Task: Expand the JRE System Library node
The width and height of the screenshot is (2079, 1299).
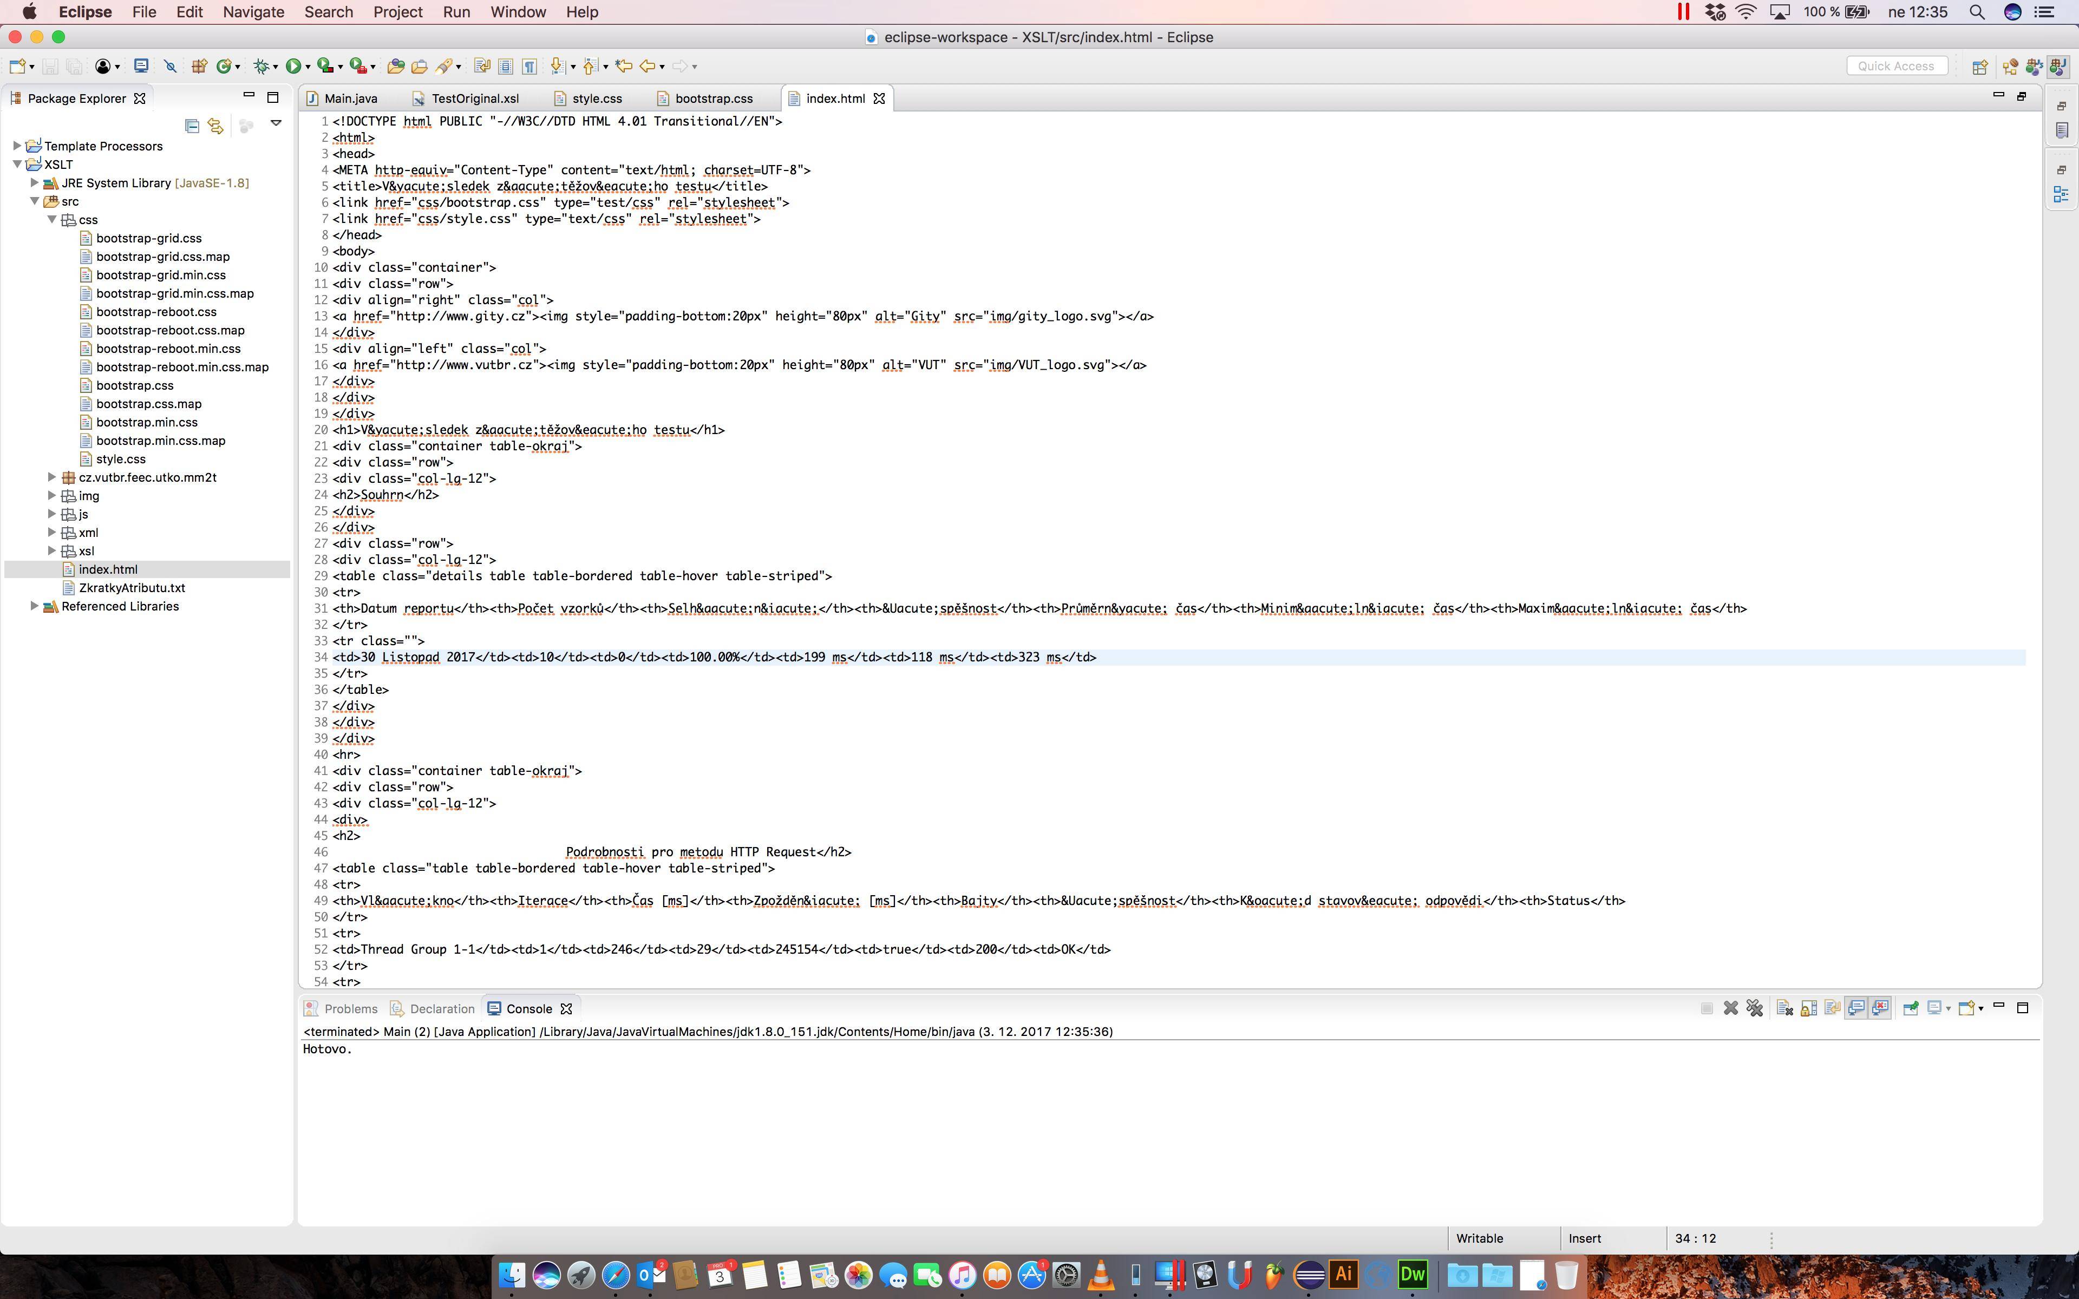Action: tap(34, 182)
